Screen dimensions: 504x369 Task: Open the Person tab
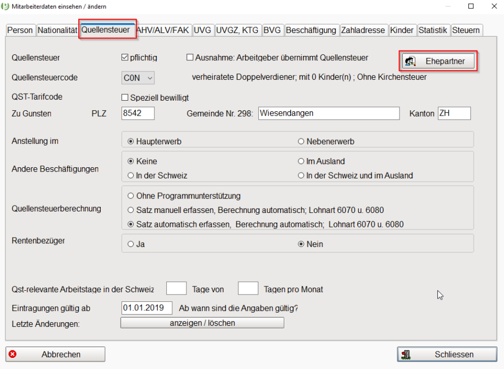pos(20,30)
